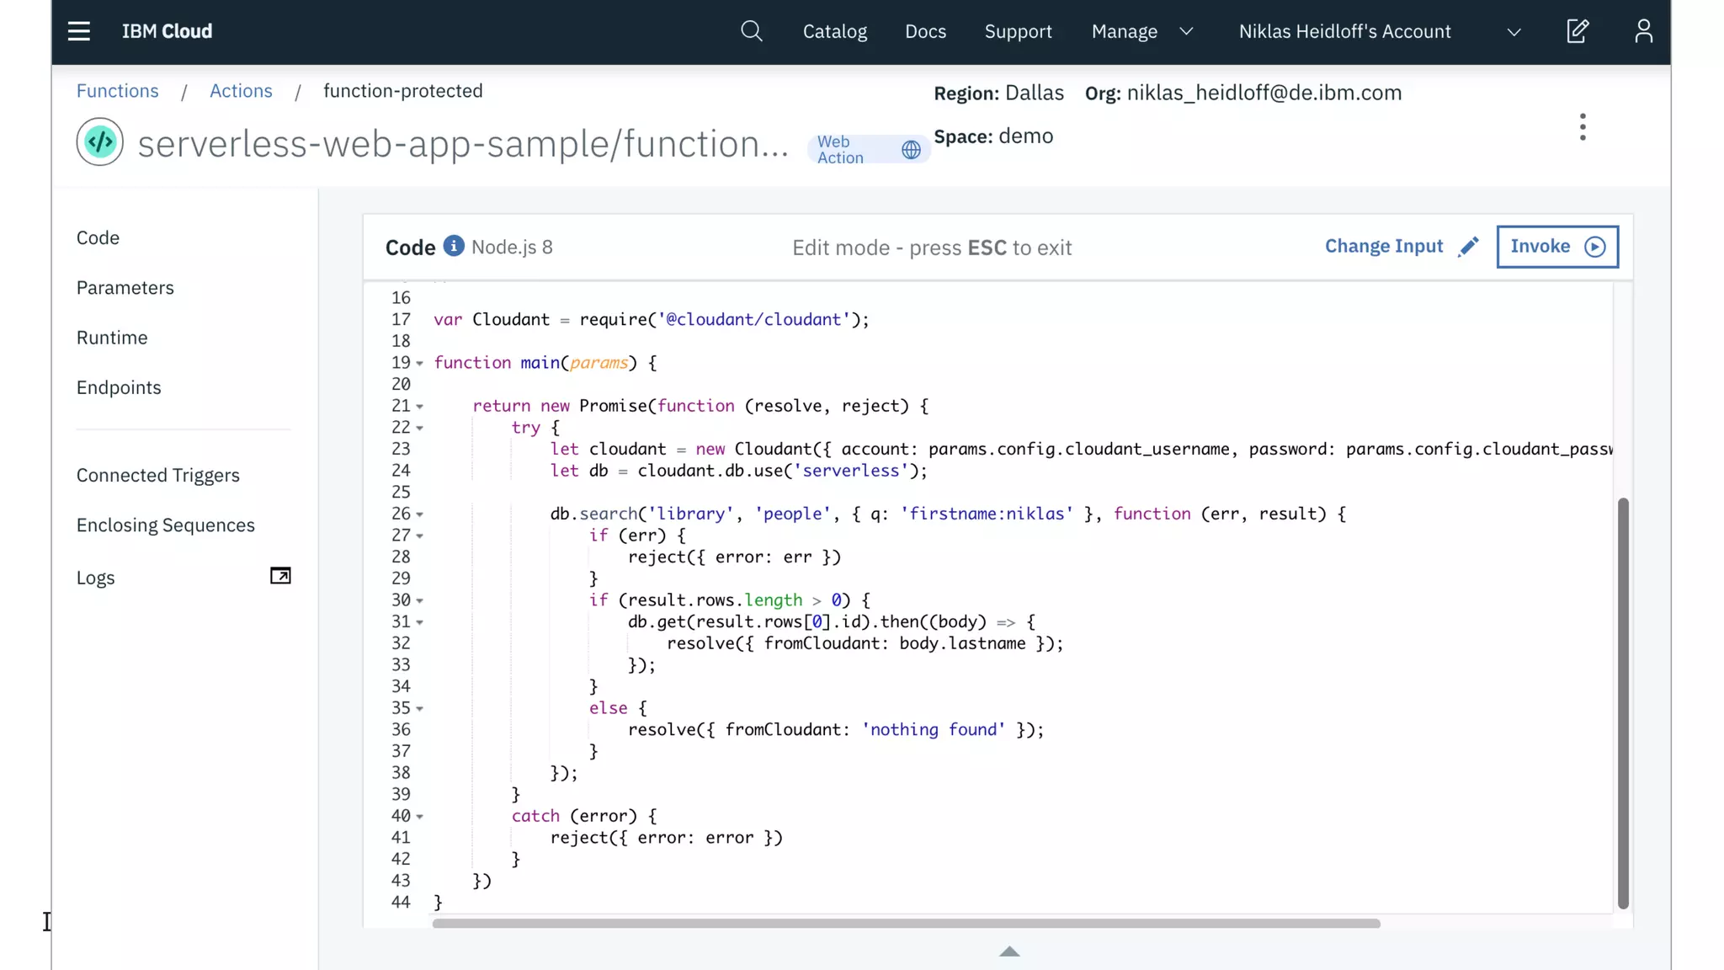This screenshot has width=1724, height=970.
Task: Open the Endpoints sidebar section
Action: pyautogui.click(x=119, y=387)
